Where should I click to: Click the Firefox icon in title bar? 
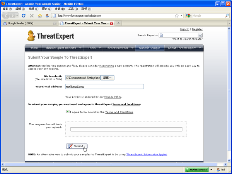[3, 3]
